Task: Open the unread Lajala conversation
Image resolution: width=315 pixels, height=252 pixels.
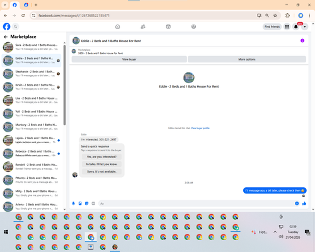Action: 31,140
